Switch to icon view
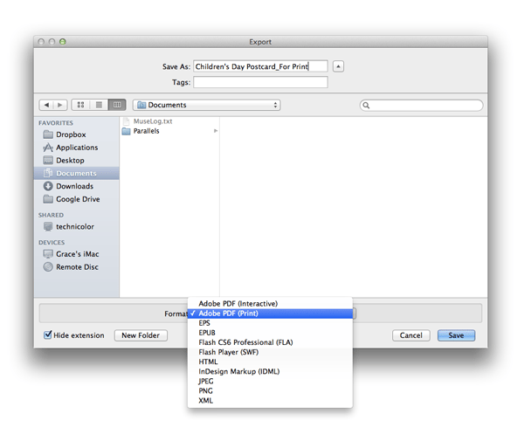Screen dimensions: 524x441 click(80, 105)
